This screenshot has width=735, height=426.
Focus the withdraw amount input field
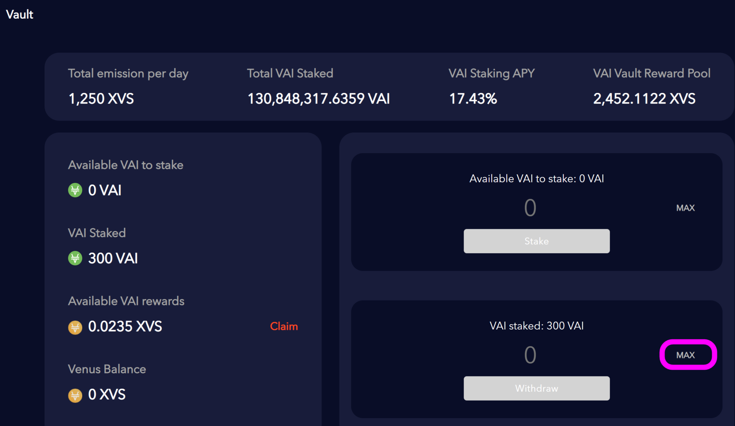pyautogui.click(x=530, y=355)
